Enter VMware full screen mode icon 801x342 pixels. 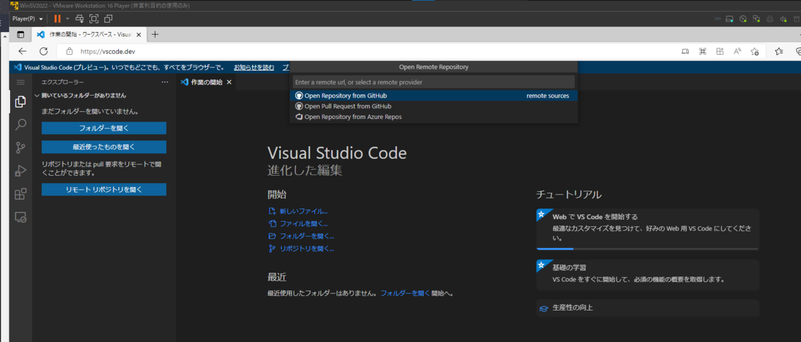tap(94, 19)
